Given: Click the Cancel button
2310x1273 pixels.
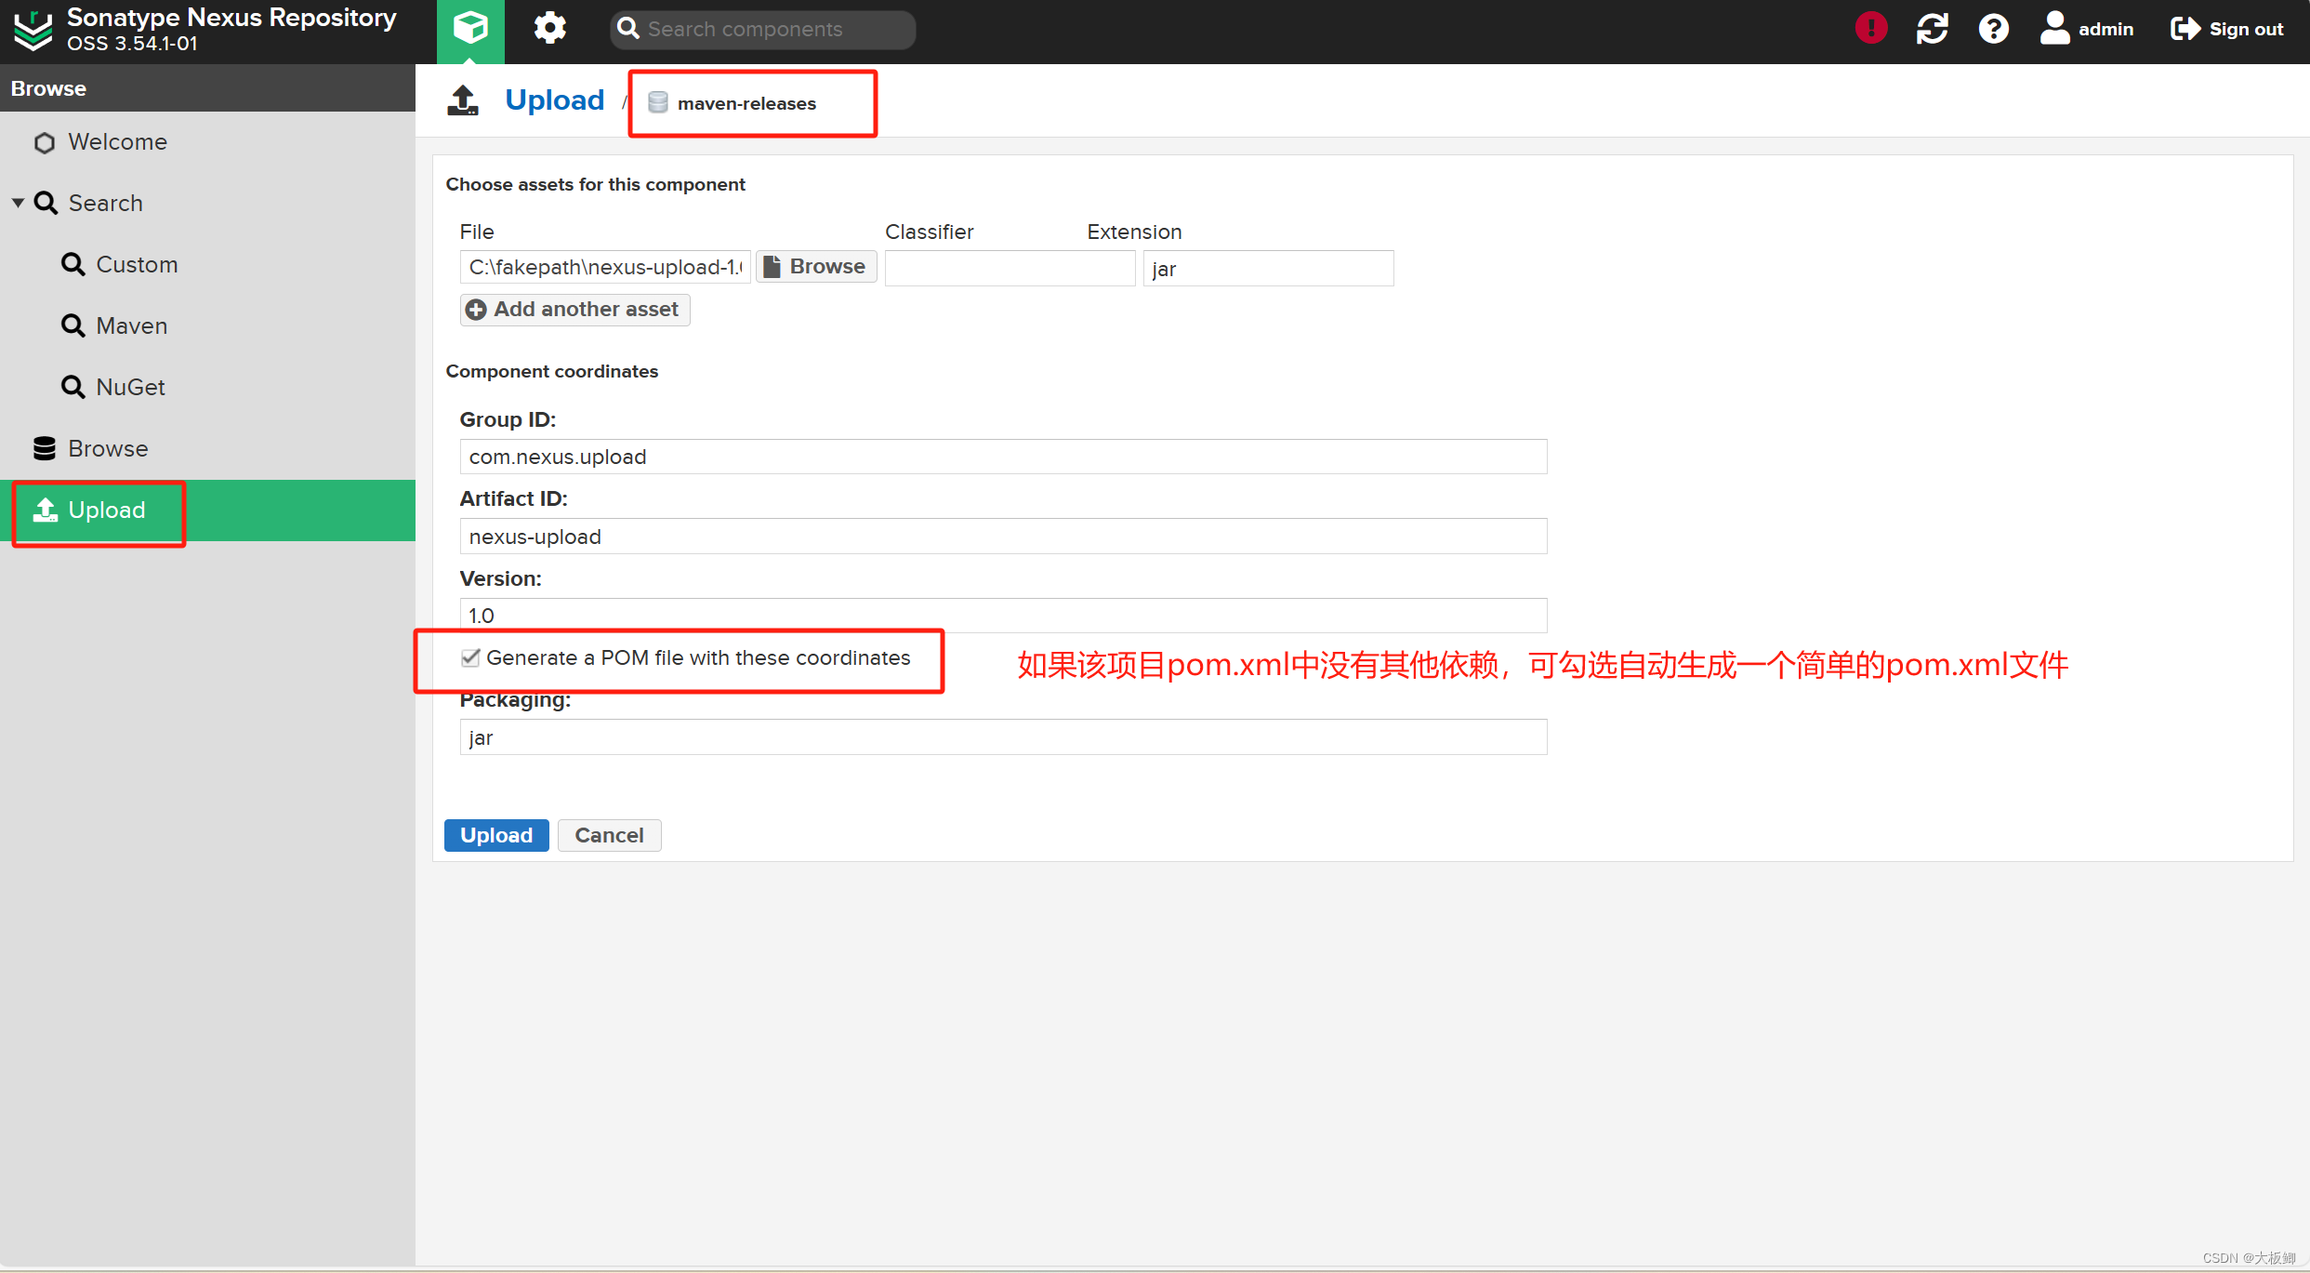Looking at the screenshot, I should (x=609, y=835).
